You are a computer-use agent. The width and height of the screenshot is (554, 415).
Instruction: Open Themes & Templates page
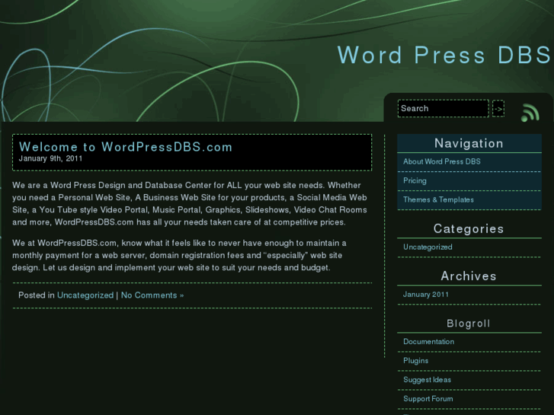[438, 200]
